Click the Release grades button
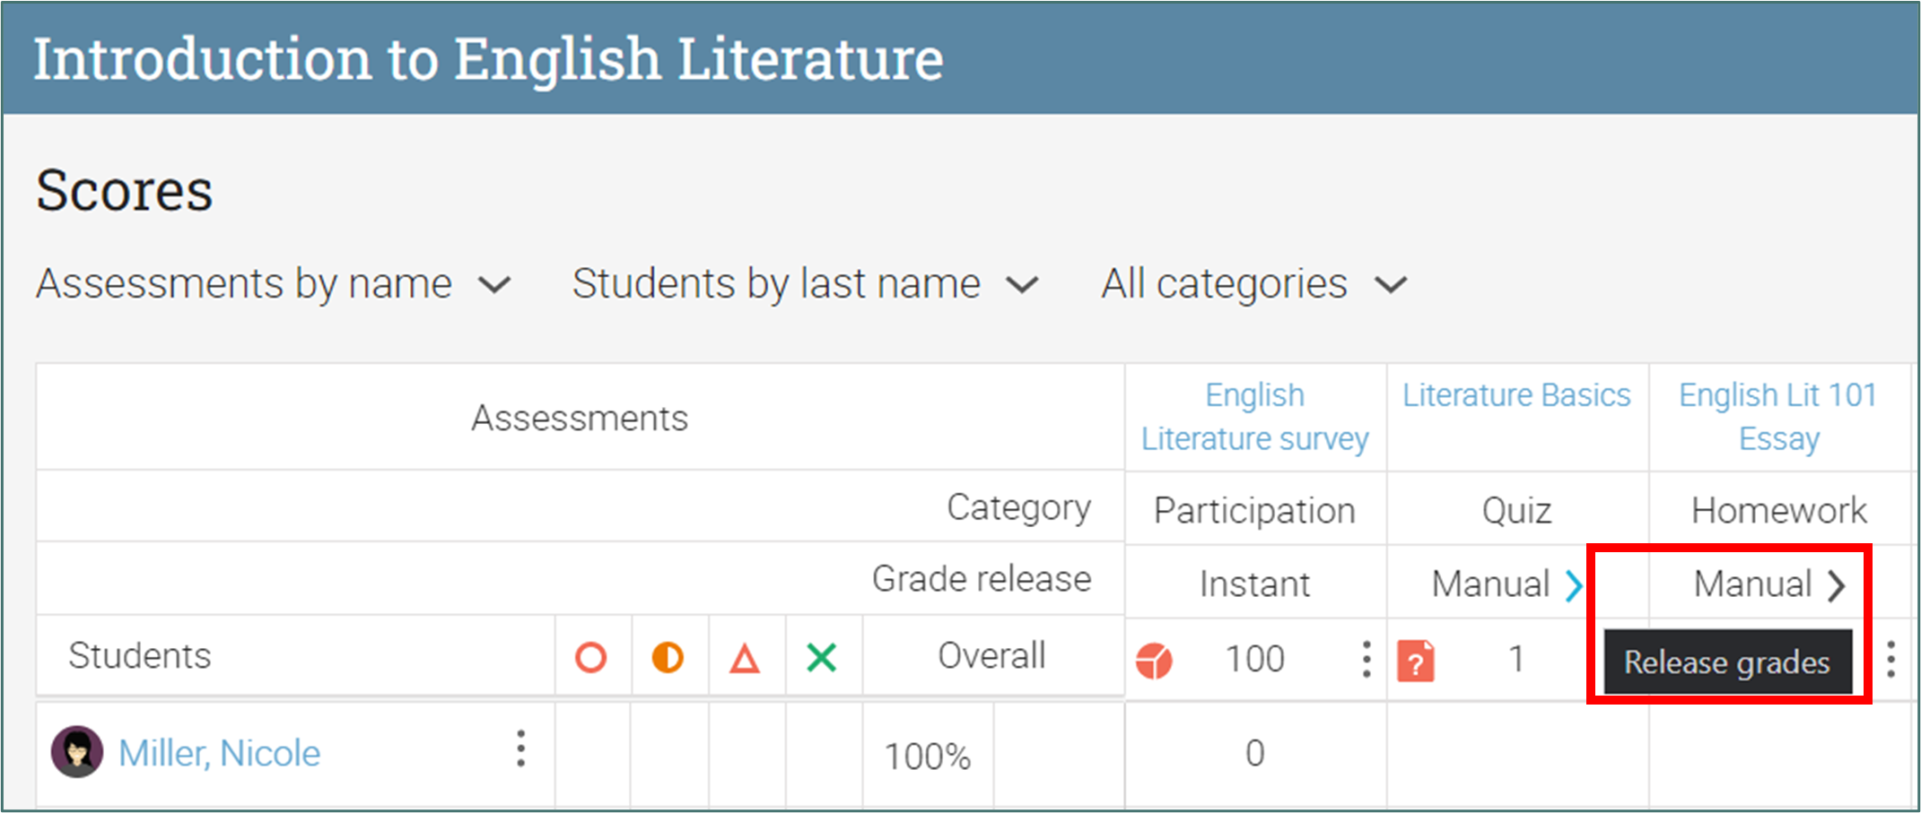Image resolution: width=1921 pixels, height=813 pixels. 1727,662
